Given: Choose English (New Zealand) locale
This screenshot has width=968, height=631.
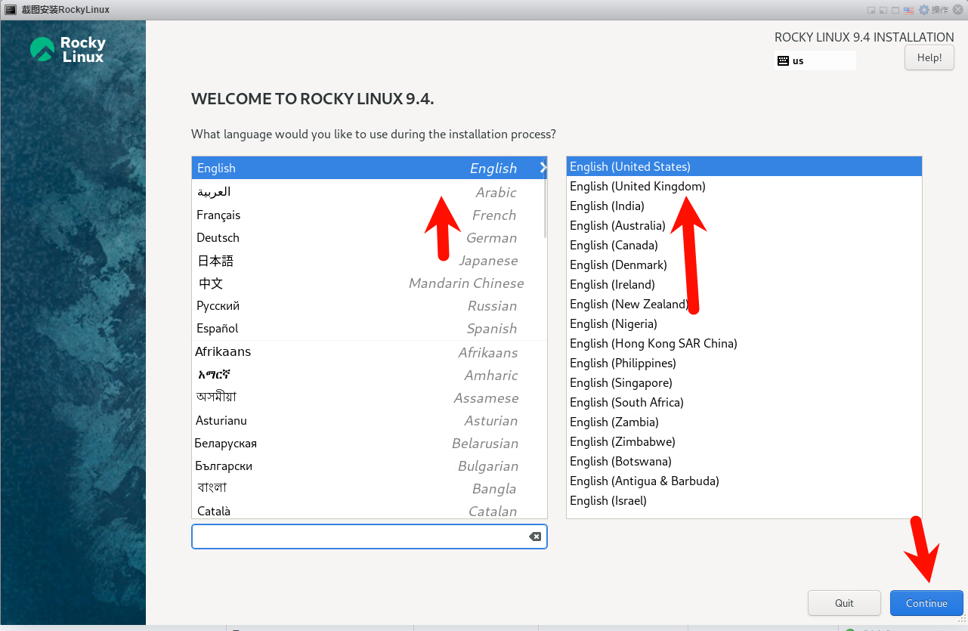Looking at the screenshot, I should coord(744,304).
